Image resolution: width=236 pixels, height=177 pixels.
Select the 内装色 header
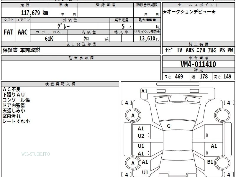pos(88,32)
